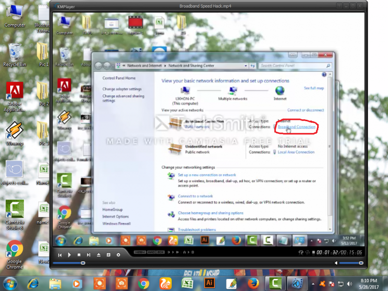Open the orange screenshot camera taskbar icon
Image resolution: width=388 pixels, height=291 pixels.
tap(122, 284)
